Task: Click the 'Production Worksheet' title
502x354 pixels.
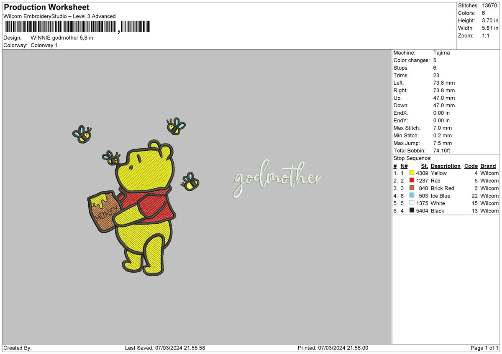Action: point(46,8)
